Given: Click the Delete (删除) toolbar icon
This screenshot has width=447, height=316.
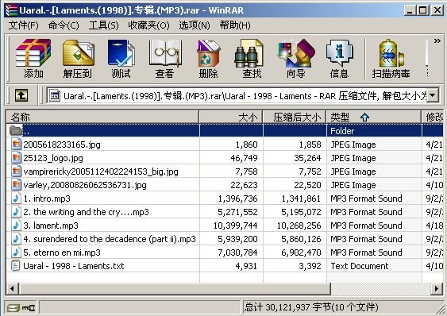Looking at the screenshot, I should pyautogui.click(x=208, y=53).
